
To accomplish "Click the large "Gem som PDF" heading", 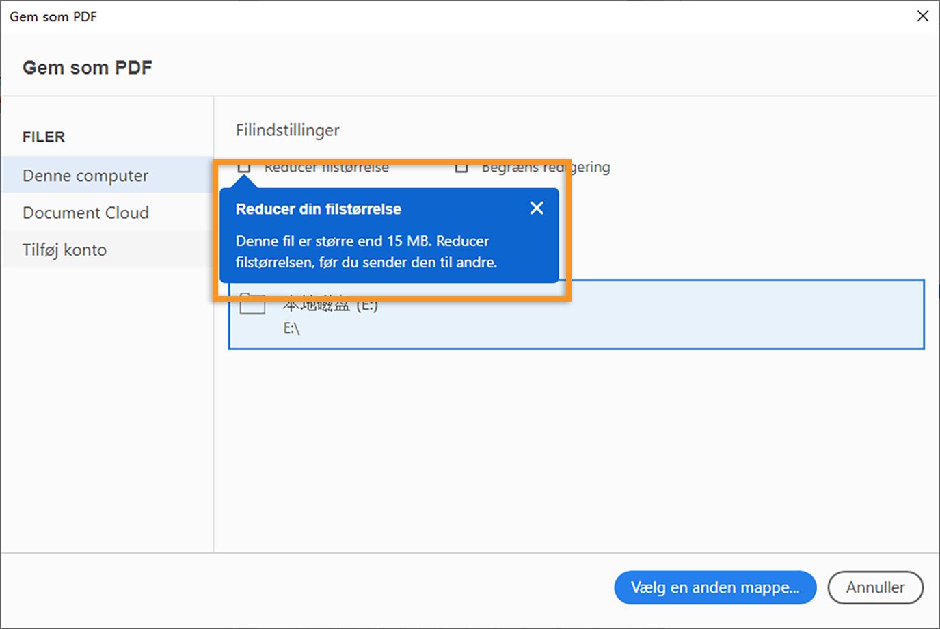I will click(x=88, y=68).
